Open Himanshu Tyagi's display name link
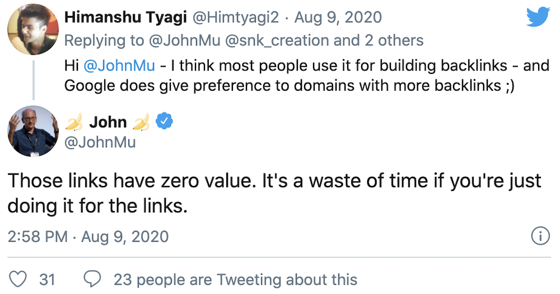Viewport: 560px width, 294px height. click(126, 17)
